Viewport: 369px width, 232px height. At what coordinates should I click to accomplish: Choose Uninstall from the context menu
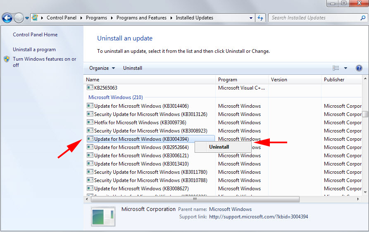pos(219,147)
